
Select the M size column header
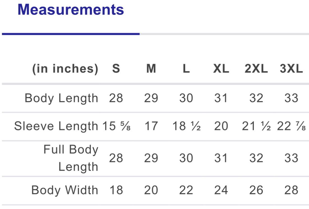pyautogui.click(x=151, y=69)
